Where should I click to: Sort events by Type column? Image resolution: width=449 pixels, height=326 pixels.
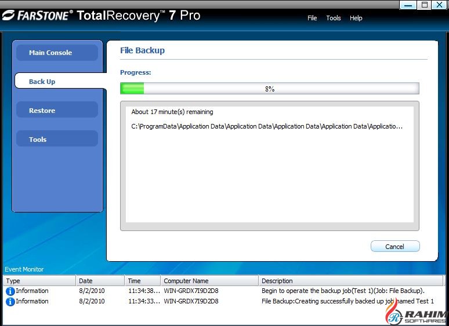39,281
